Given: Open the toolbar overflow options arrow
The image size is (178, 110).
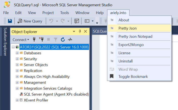Looking at the screenshot, I should 97,23.
